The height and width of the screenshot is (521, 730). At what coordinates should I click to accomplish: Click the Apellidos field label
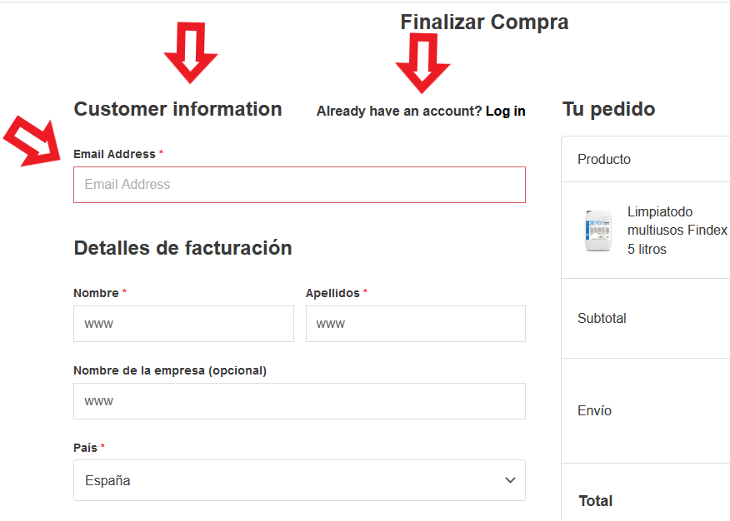point(332,293)
